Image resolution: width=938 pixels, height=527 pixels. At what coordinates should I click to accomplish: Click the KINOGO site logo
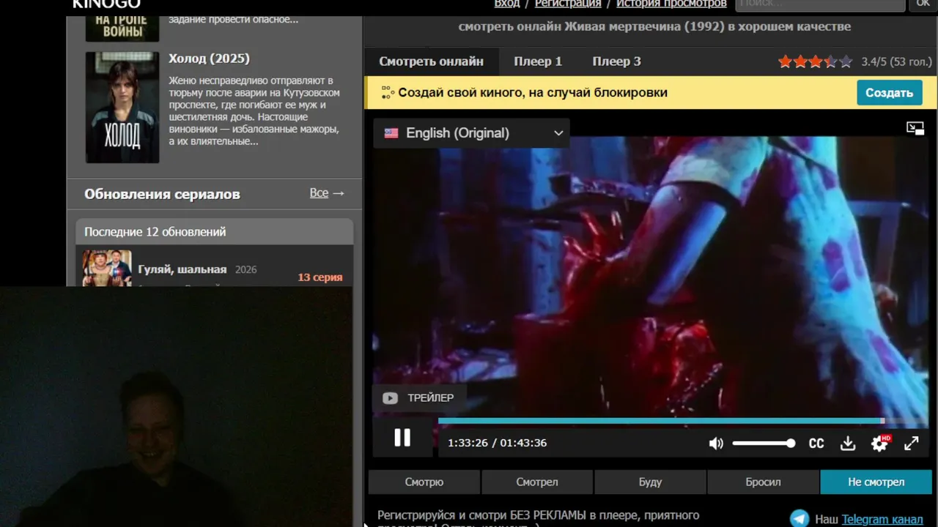coord(106,4)
